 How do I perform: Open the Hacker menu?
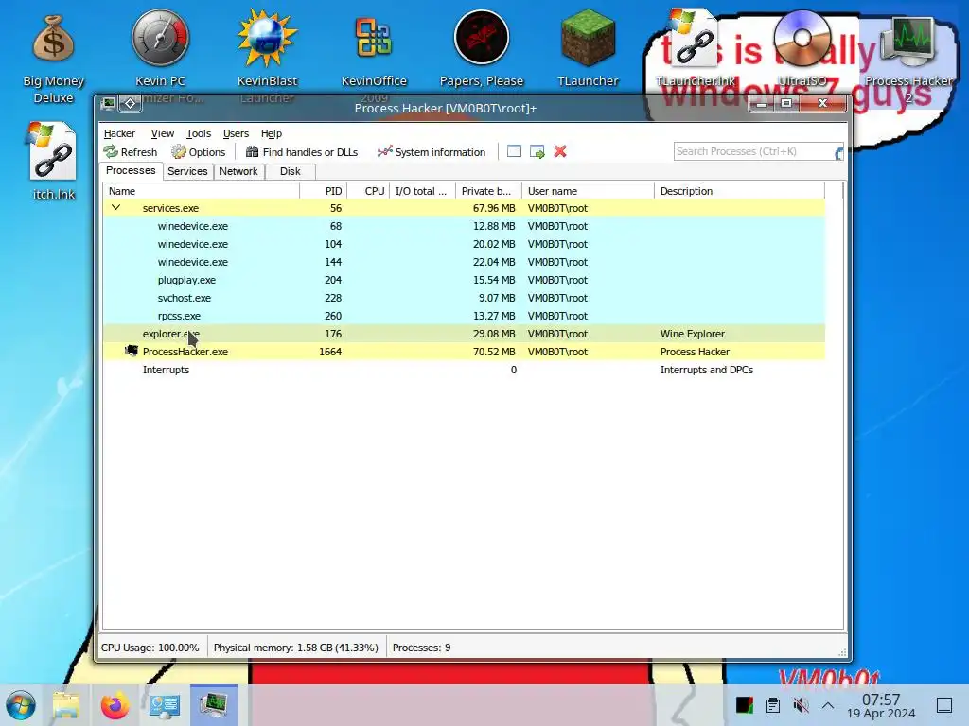pos(119,133)
